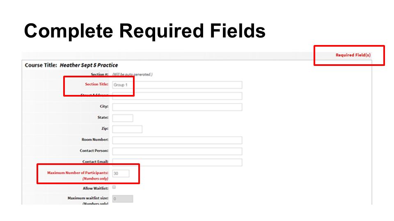
Task: Click the Section Title input field
Action: pos(177,85)
